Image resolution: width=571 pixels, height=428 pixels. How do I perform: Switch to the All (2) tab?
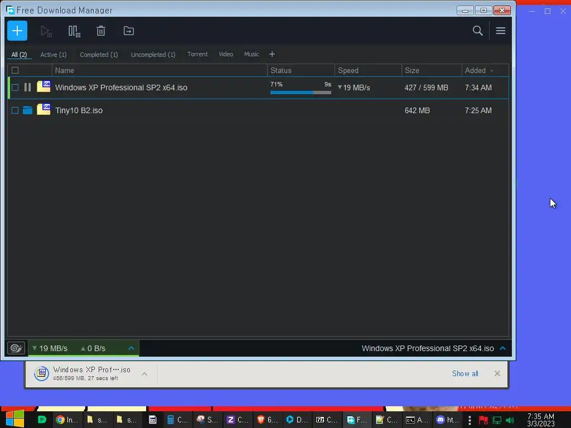[19, 55]
